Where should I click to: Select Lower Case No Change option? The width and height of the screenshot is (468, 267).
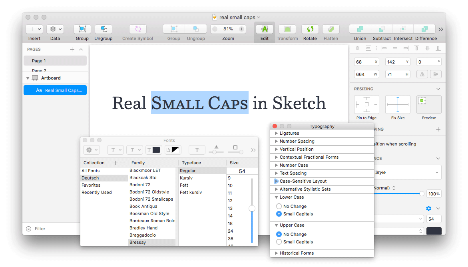pos(279,206)
